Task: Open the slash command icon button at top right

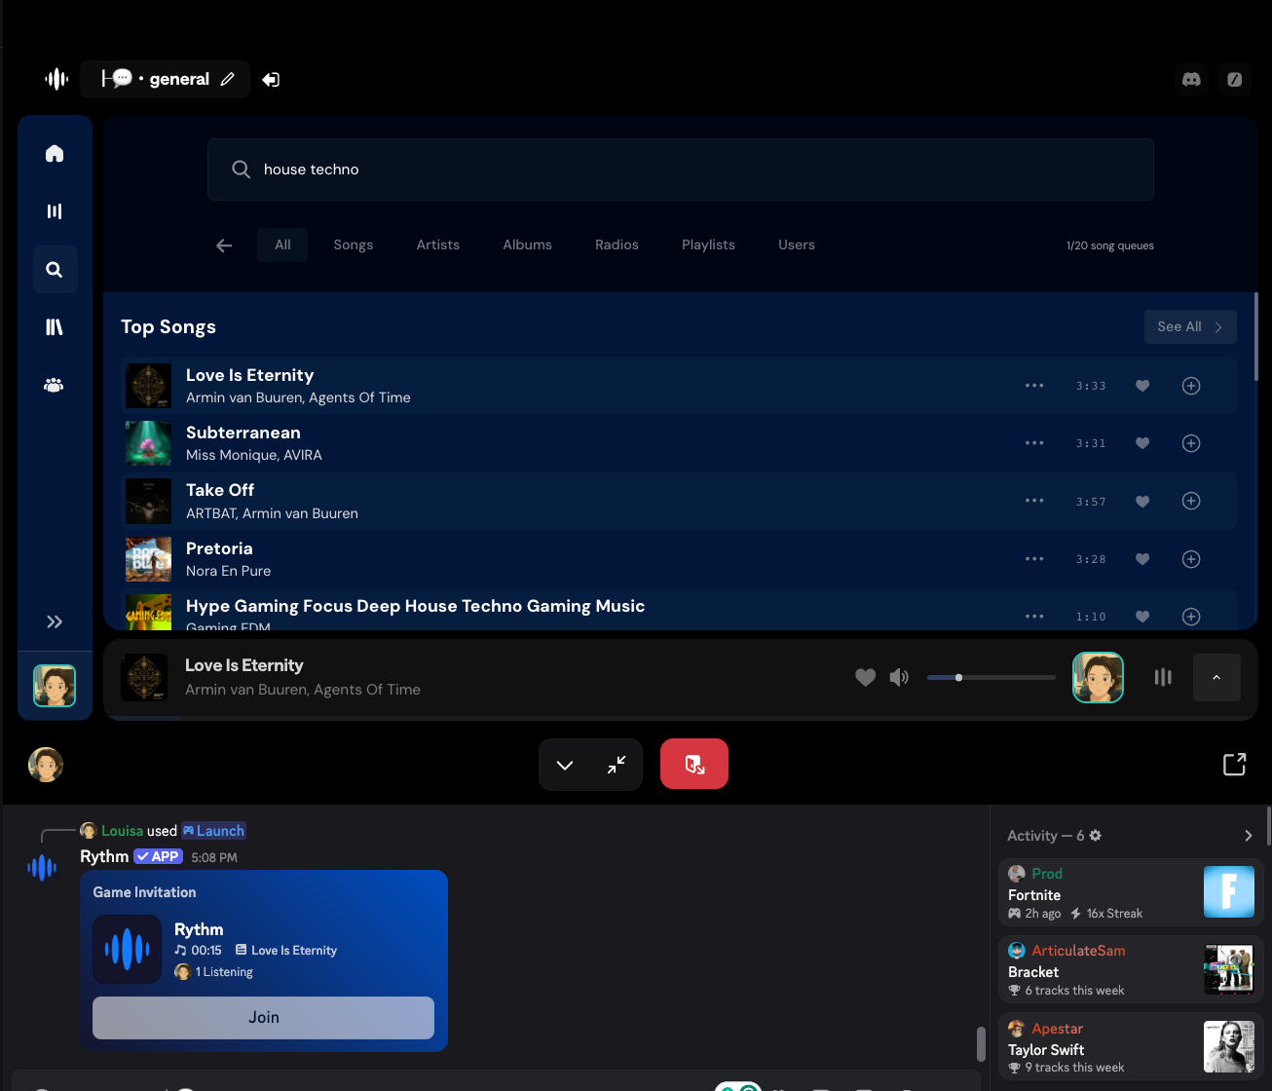Action: [x=1234, y=79]
